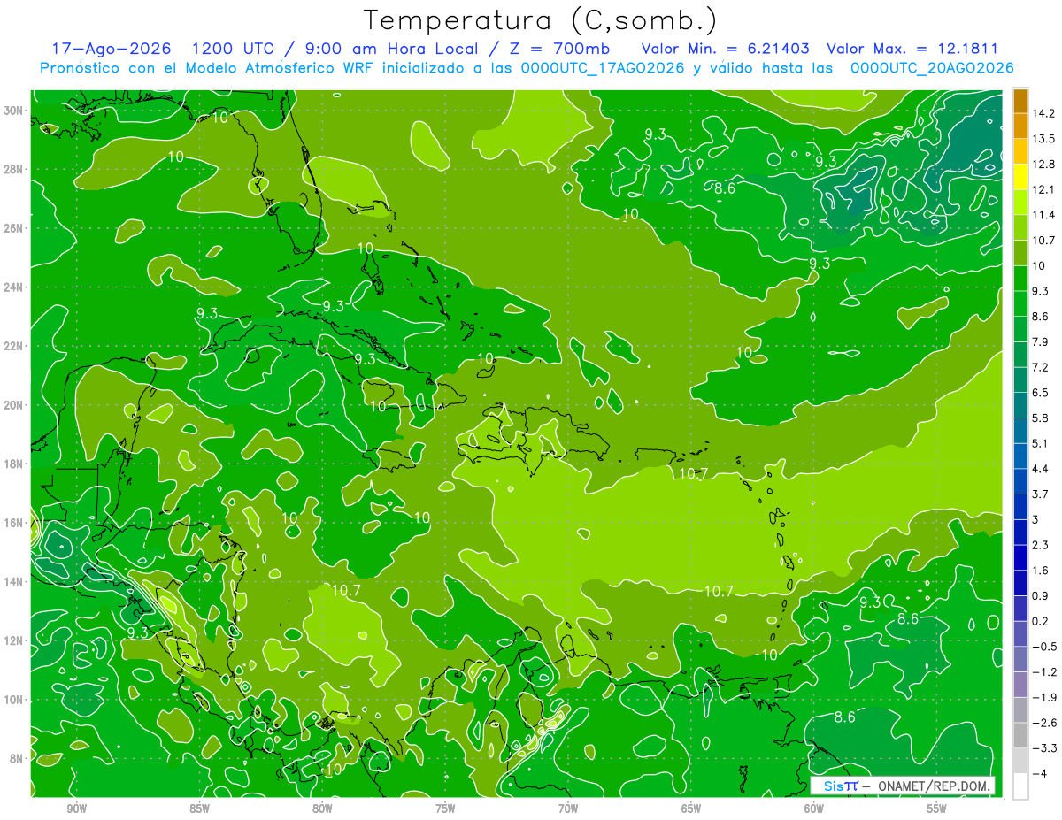The height and width of the screenshot is (820, 1062).
Task: Click the 5.1 legend value
Action: (x=1042, y=443)
